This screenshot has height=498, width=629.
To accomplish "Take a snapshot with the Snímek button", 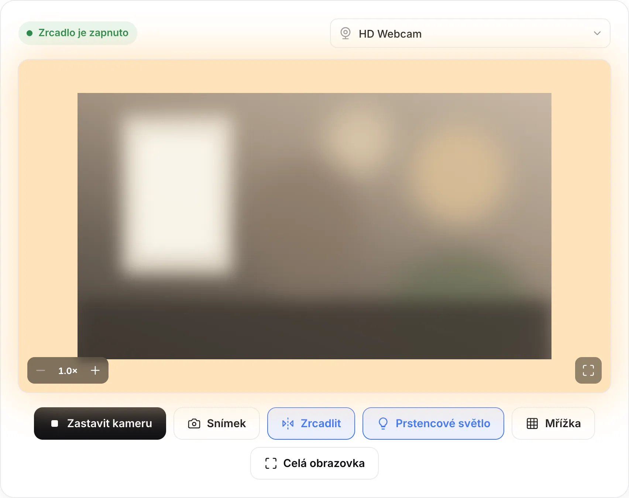I will pos(217,423).
